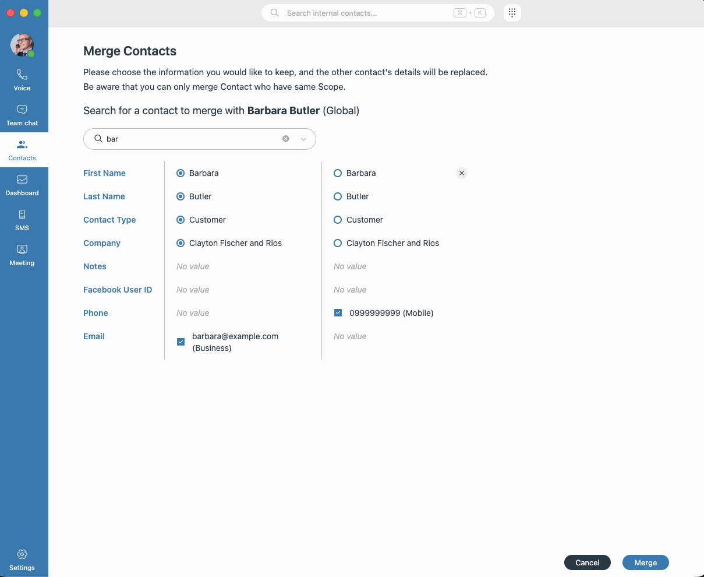Uncheck the 0999999999 mobile phone checkbox
This screenshot has height=577, width=704.
pos(338,312)
